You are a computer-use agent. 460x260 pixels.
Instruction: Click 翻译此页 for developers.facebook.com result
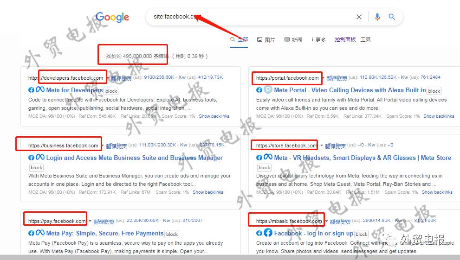121,78
